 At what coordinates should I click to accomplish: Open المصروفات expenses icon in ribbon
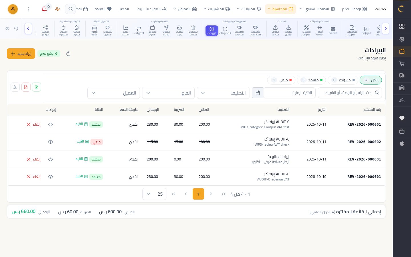click(x=225, y=30)
